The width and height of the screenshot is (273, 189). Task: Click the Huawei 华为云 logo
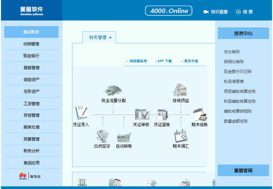pyautogui.click(x=30, y=176)
